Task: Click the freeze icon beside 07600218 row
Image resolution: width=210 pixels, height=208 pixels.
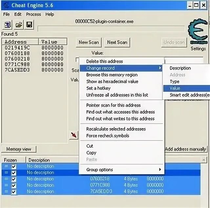Action: [6, 179]
